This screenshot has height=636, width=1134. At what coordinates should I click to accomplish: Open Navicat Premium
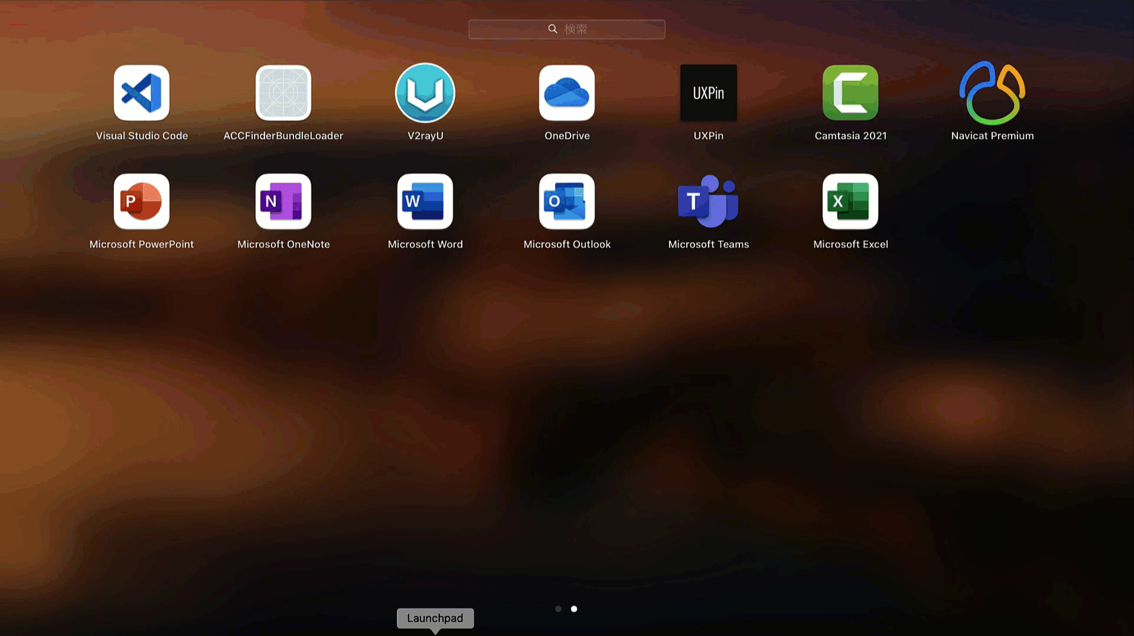tap(992, 93)
